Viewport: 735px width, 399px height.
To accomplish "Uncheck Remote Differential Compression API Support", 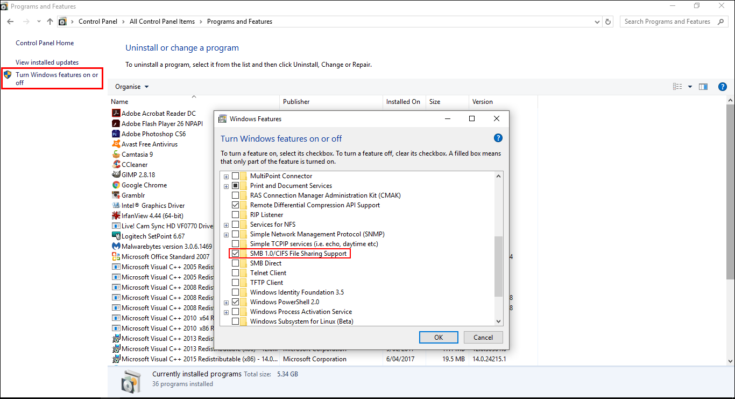I will point(235,205).
